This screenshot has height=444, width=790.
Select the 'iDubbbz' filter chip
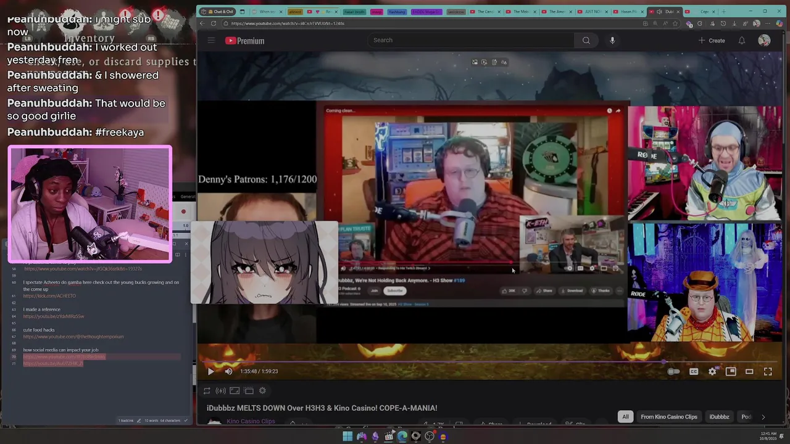[719, 417]
